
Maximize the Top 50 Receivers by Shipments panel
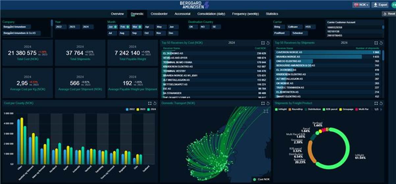click(x=376, y=43)
